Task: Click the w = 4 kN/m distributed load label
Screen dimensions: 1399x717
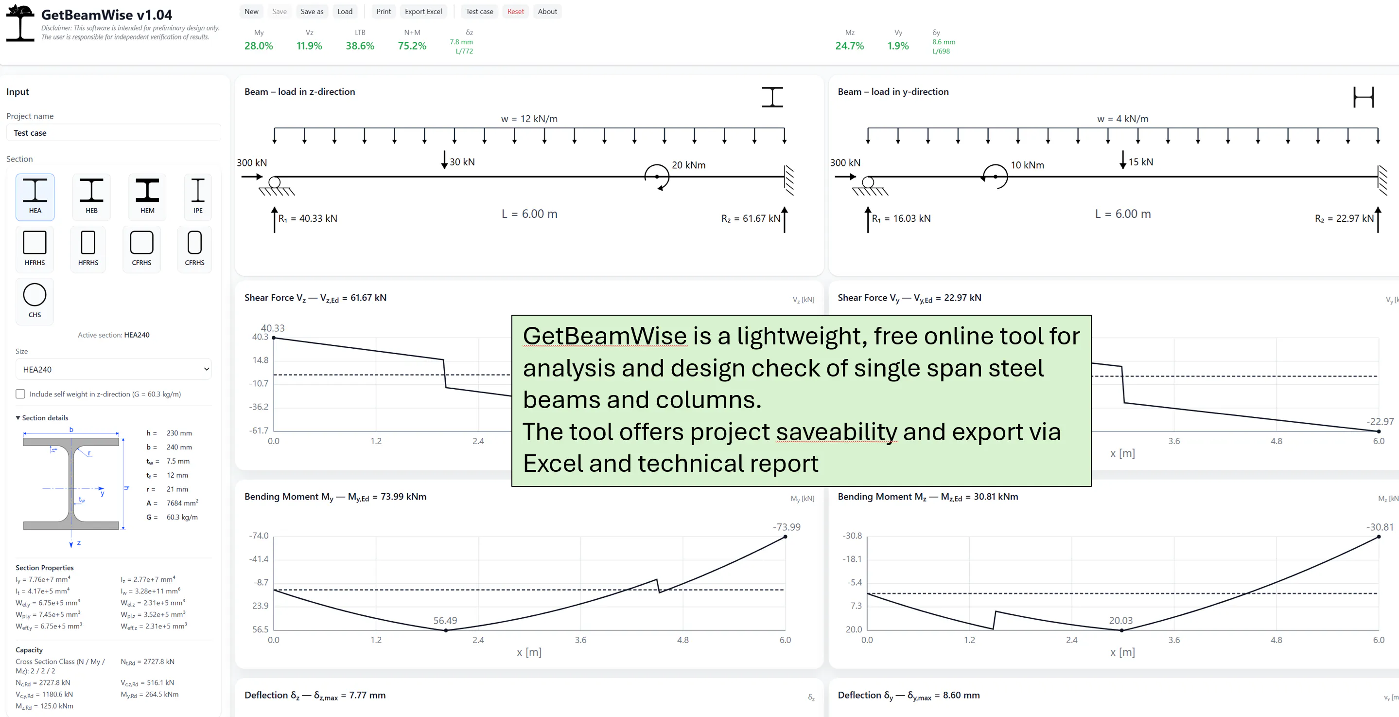Action: (x=1122, y=119)
